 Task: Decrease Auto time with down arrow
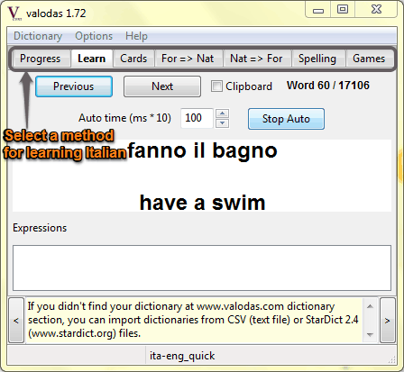[223, 122]
